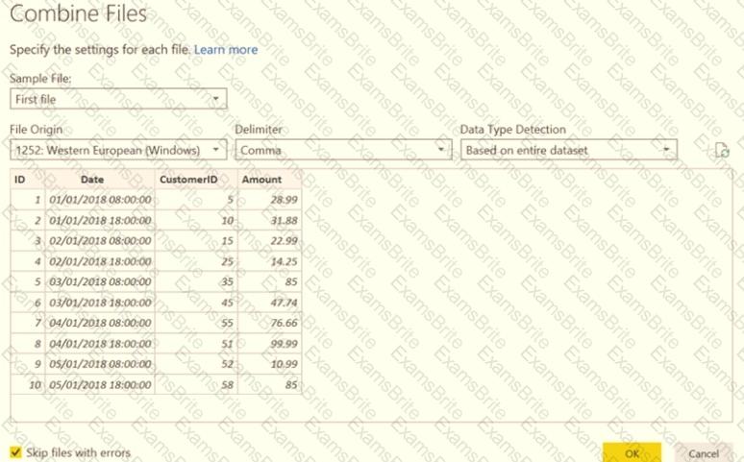This screenshot has height=462, width=744.
Task: Click date cell 03/01/2018 18:00:00
Action: pos(100,303)
